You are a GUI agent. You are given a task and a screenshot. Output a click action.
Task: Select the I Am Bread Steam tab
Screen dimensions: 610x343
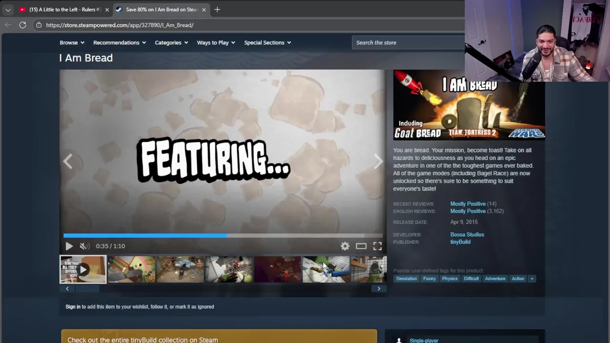point(162,10)
